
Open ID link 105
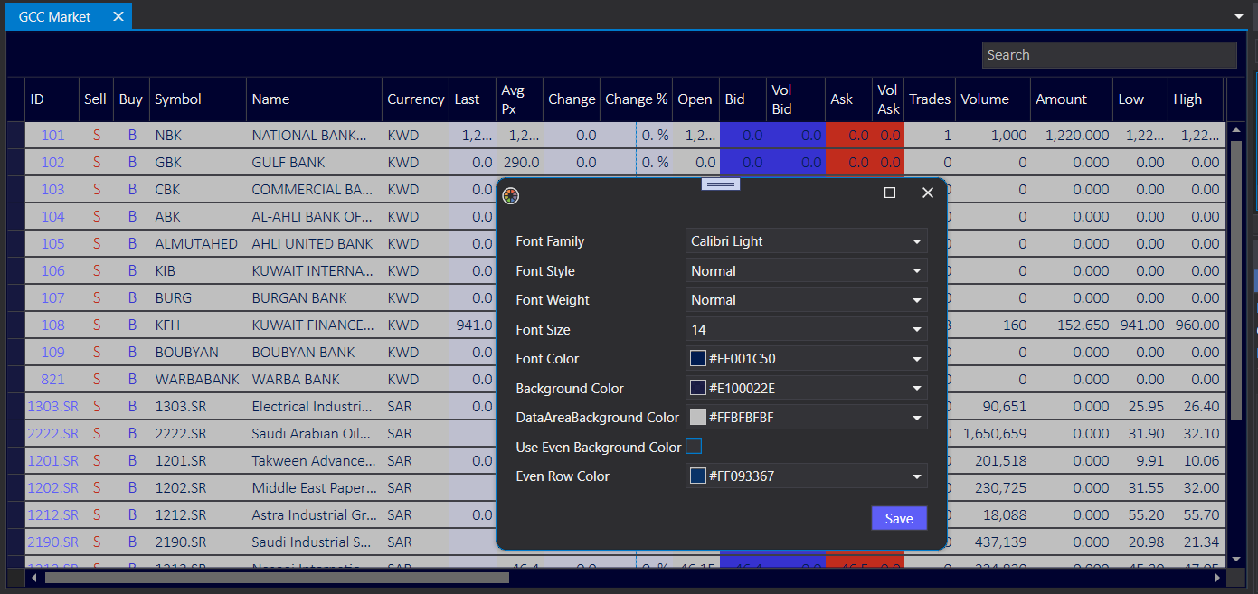click(x=53, y=244)
